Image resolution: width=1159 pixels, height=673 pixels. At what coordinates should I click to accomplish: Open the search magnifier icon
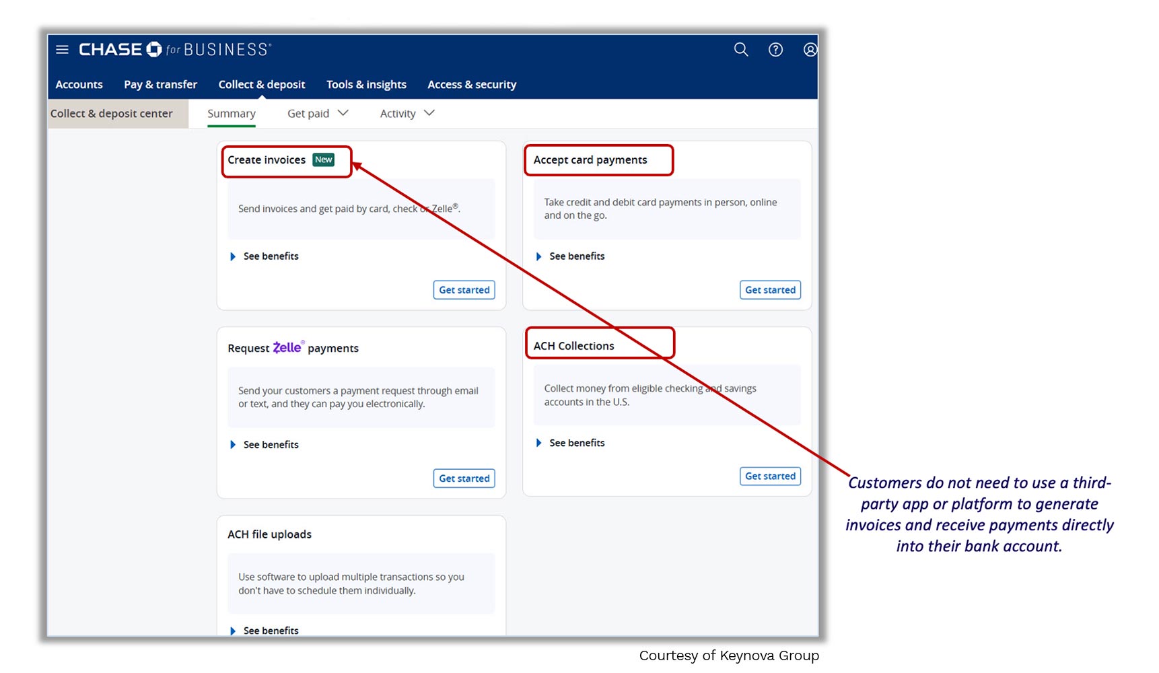[741, 50]
